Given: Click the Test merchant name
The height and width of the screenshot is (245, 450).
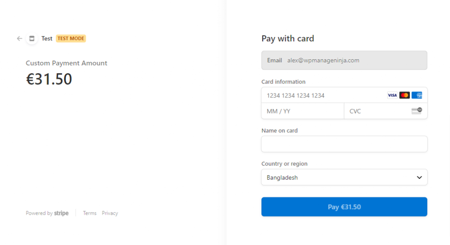Looking at the screenshot, I should pyautogui.click(x=47, y=39).
